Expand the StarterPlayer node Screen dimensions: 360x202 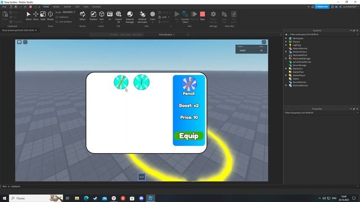(286, 75)
